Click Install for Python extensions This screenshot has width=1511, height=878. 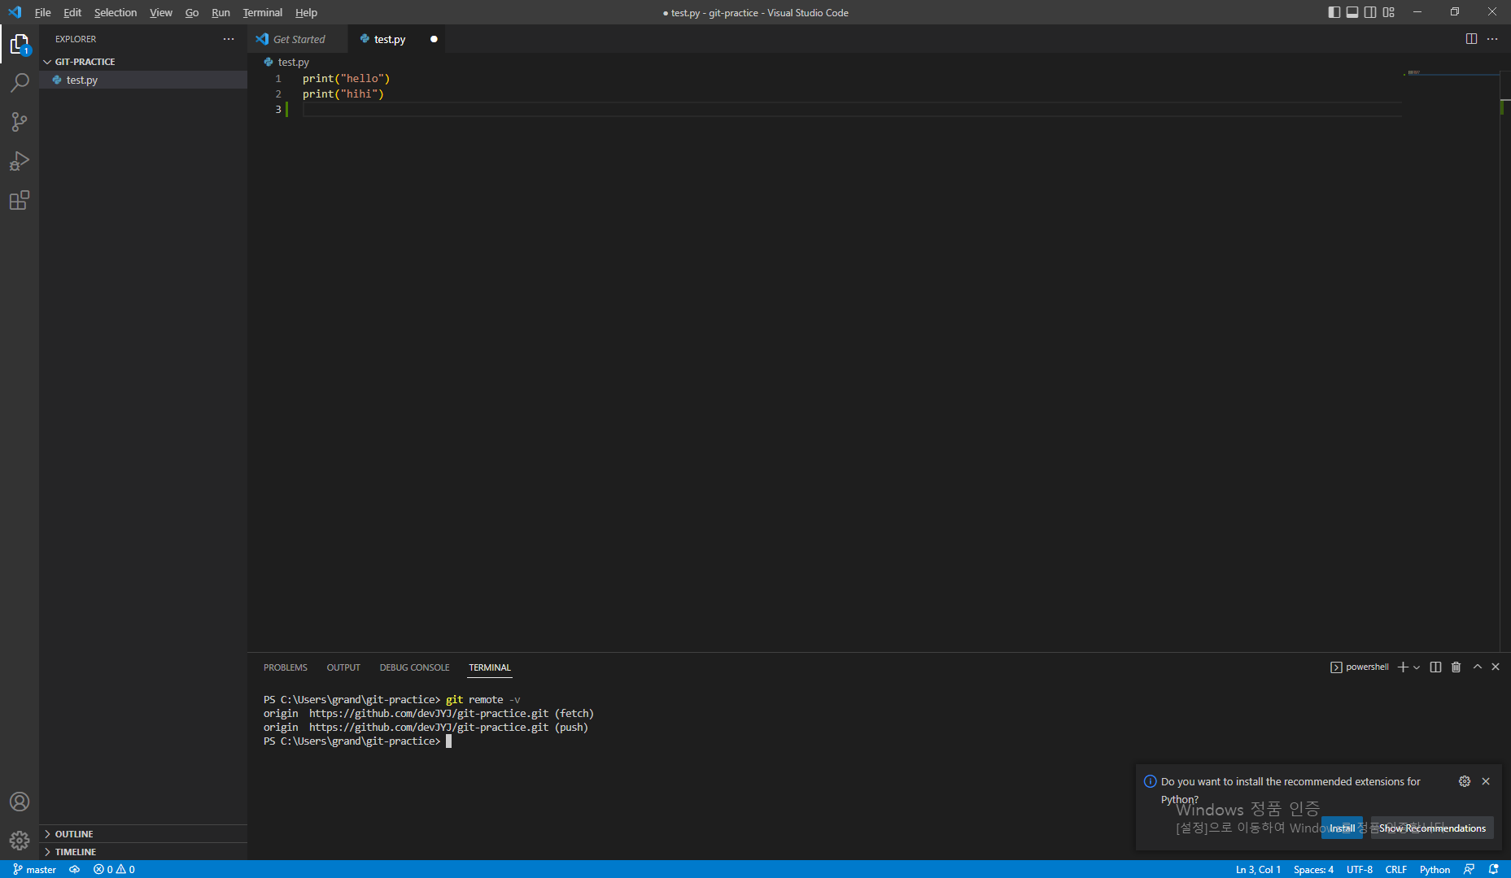click(1342, 828)
